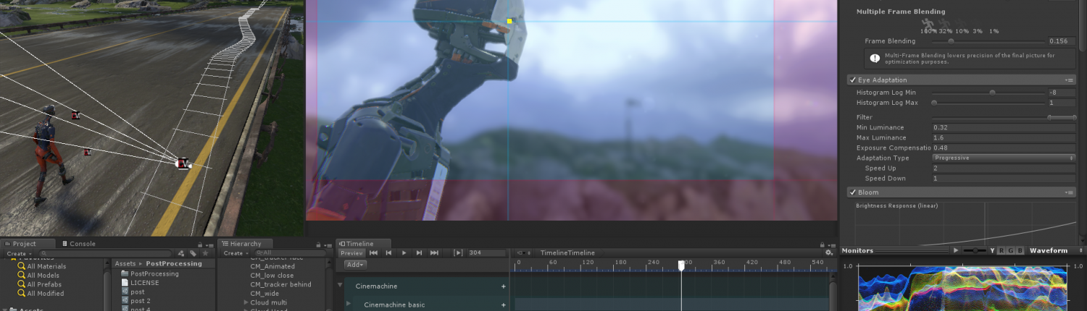Select All Materials favorite
Screen dimensions: 1087x311
[41, 266]
